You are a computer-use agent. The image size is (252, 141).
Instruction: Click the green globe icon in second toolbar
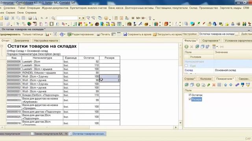point(29,24)
